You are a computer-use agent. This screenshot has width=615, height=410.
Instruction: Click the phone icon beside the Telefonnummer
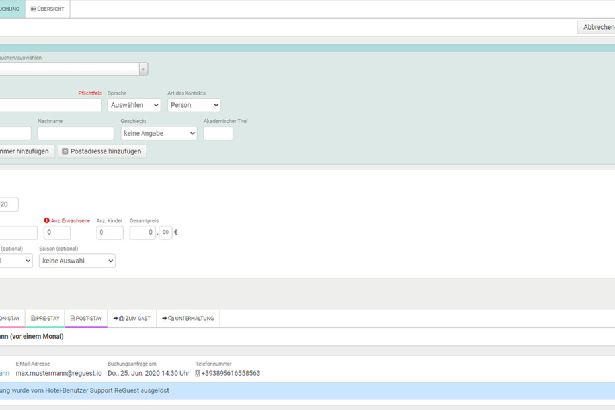(198, 373)
